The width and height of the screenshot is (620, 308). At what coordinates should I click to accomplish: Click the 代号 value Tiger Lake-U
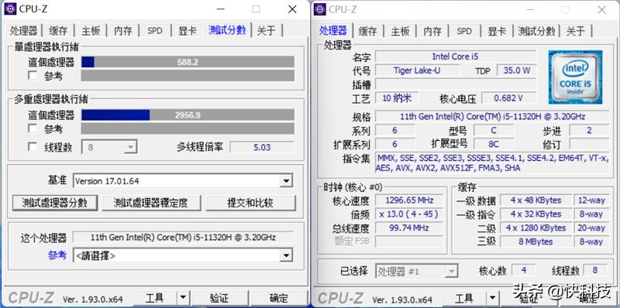(417, 70)
